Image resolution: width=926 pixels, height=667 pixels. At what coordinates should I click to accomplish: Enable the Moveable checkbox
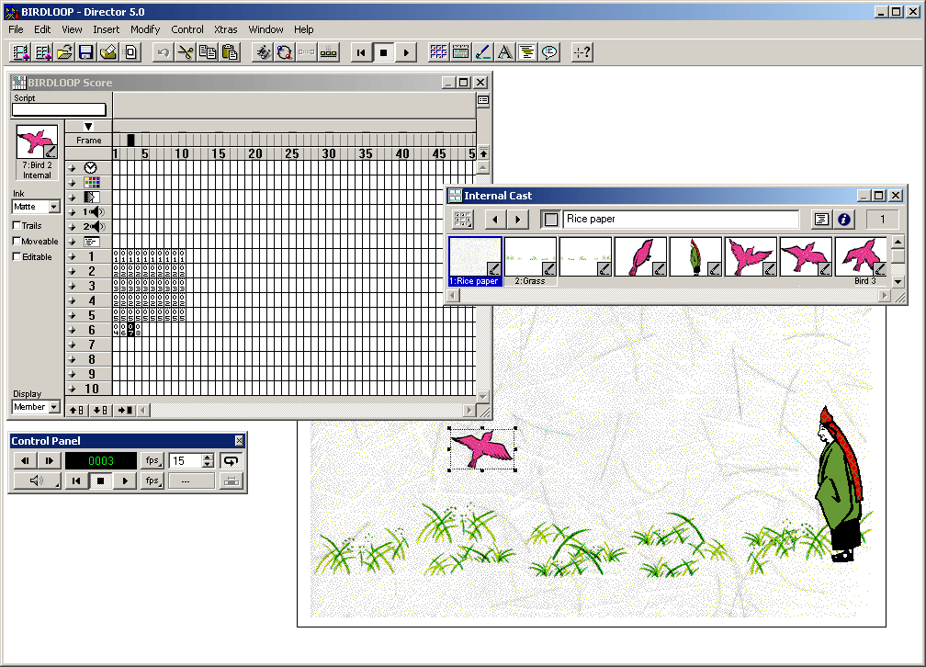click(x=17, y=241)
